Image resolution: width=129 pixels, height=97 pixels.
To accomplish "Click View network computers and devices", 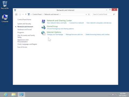I will [99, 23].
